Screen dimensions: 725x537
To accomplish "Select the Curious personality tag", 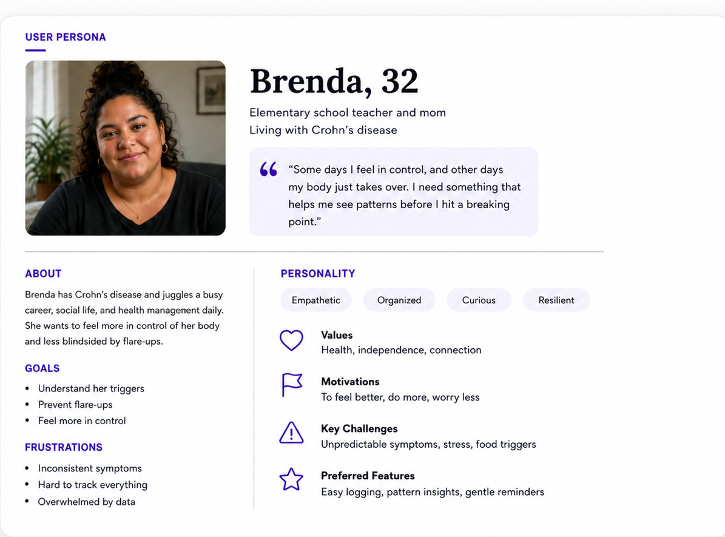I will (x=479, y=300).
